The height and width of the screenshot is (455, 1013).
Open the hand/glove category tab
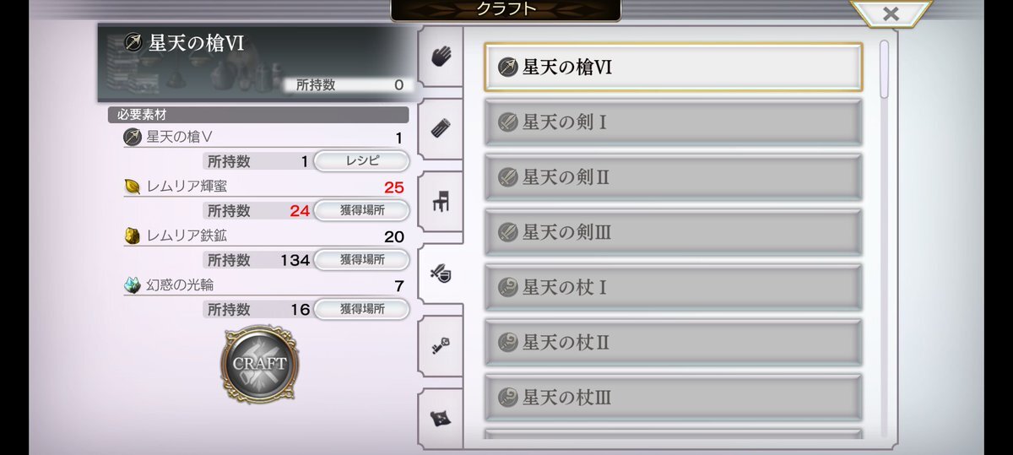point(441,57)
